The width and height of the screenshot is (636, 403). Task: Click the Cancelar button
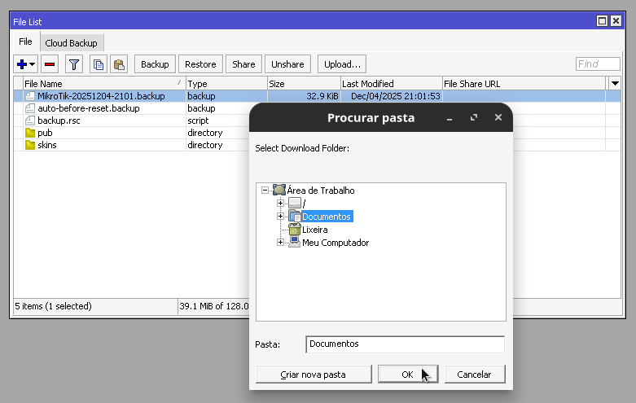474,375
